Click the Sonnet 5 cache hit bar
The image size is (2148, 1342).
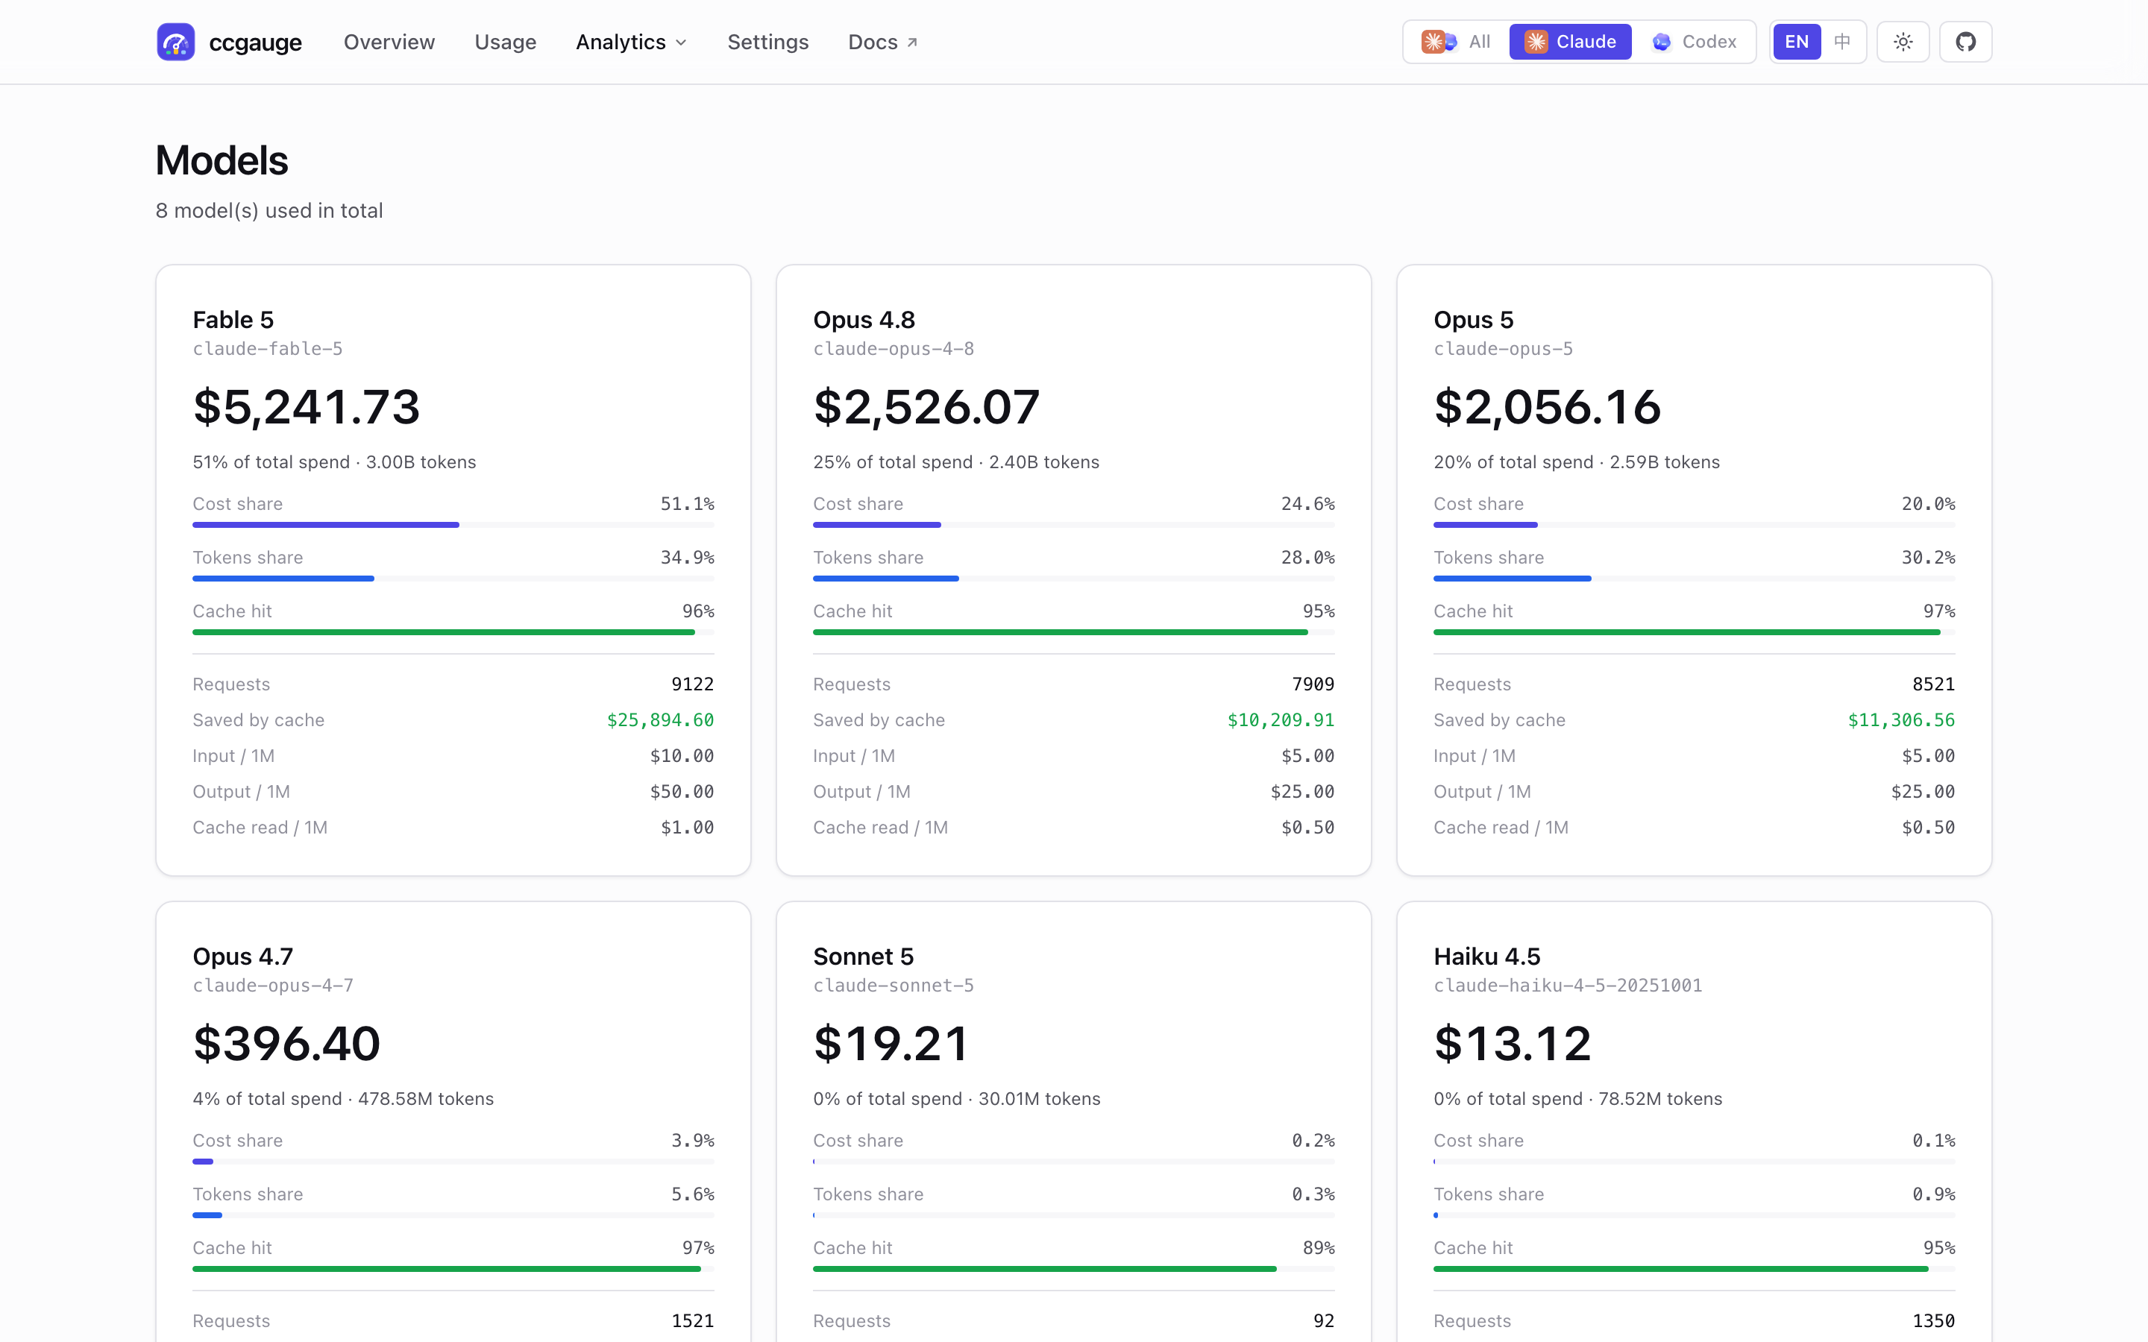click(x=1074, y=1268)
